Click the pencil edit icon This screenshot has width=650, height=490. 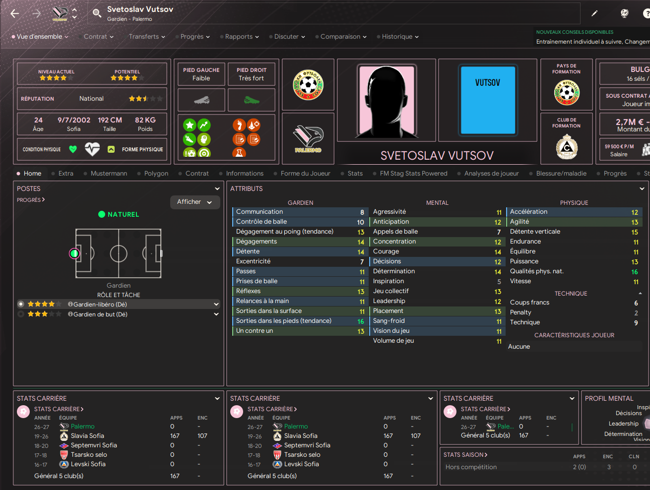(x=594, y=13)
